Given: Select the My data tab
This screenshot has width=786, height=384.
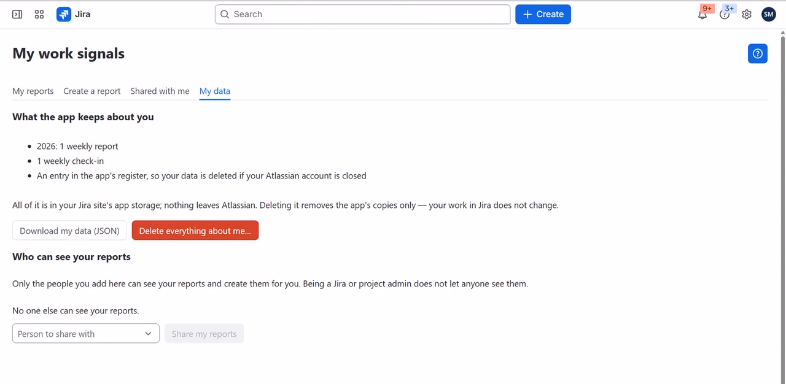Looking at the screenshot, I should pyautogui.click(x=215, y=91).
